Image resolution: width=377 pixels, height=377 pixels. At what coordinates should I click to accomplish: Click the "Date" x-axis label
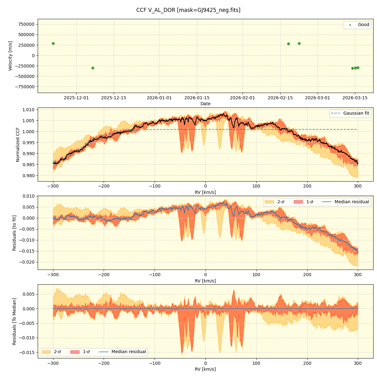click(205, 104)
